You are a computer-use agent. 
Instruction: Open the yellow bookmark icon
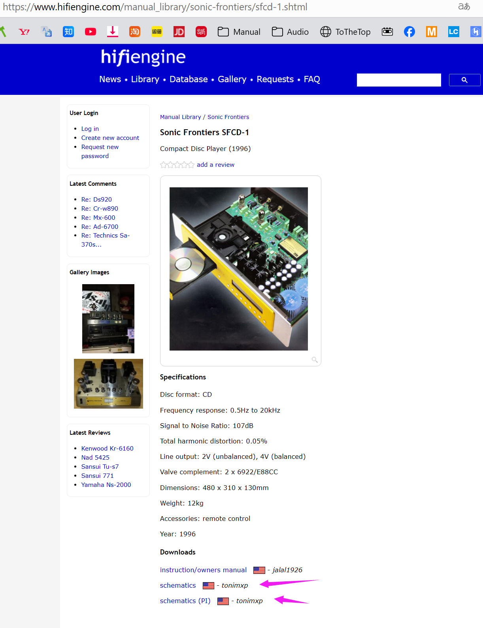pyautogui.click(x=157, y=32)
